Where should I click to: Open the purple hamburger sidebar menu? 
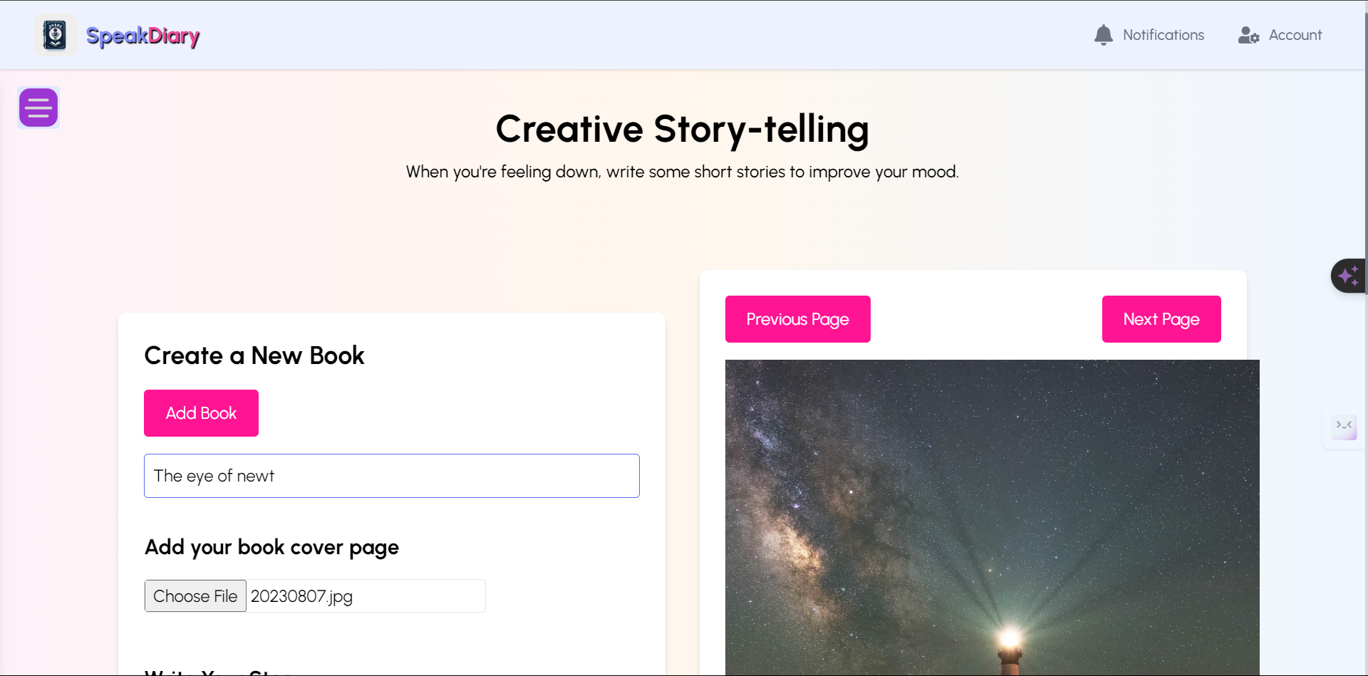coord(38,108)
